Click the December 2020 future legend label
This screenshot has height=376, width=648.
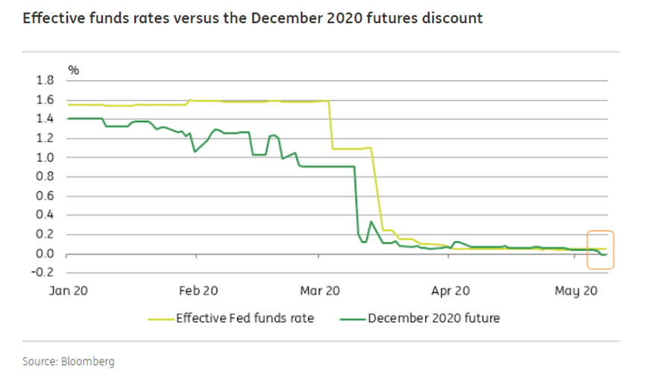coord(433,319)
